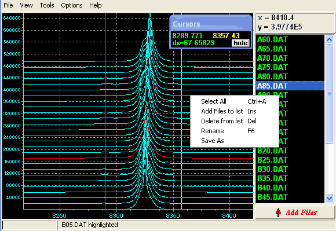Click x-axis label 8350
The image size is (336, 231).
[x=173, y=215]
